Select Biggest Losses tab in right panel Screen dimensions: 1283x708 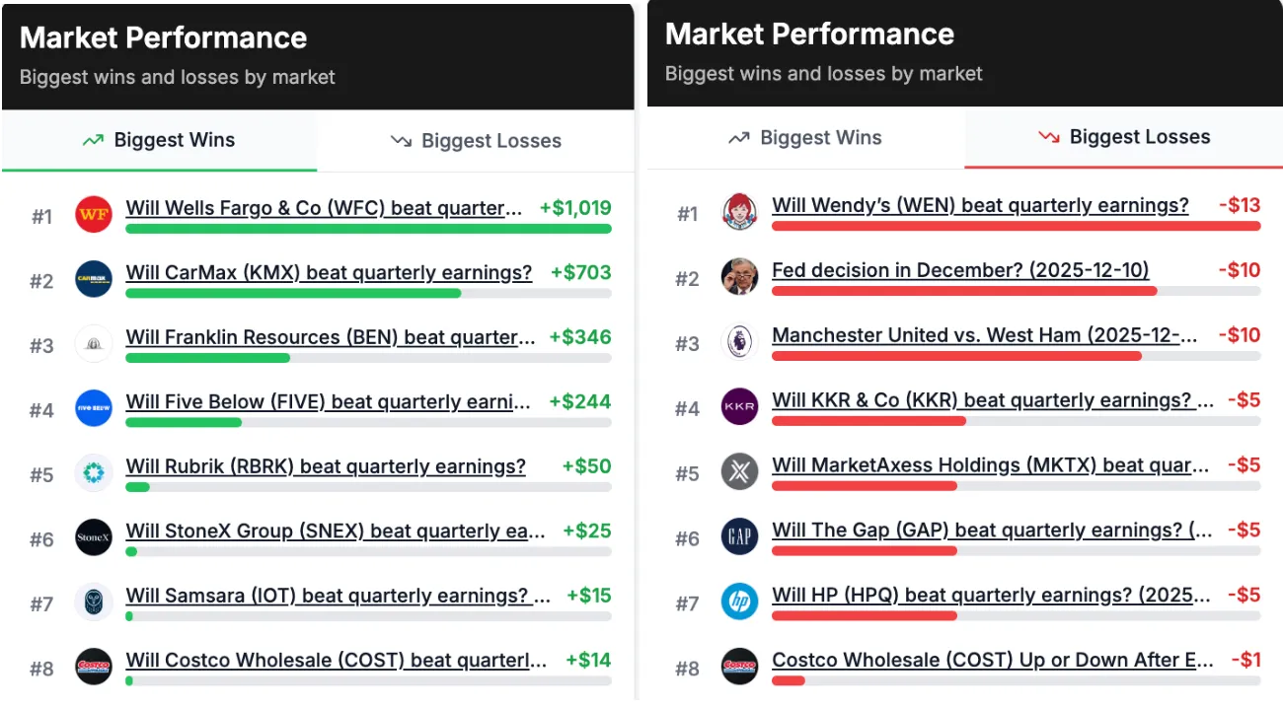1123,138
